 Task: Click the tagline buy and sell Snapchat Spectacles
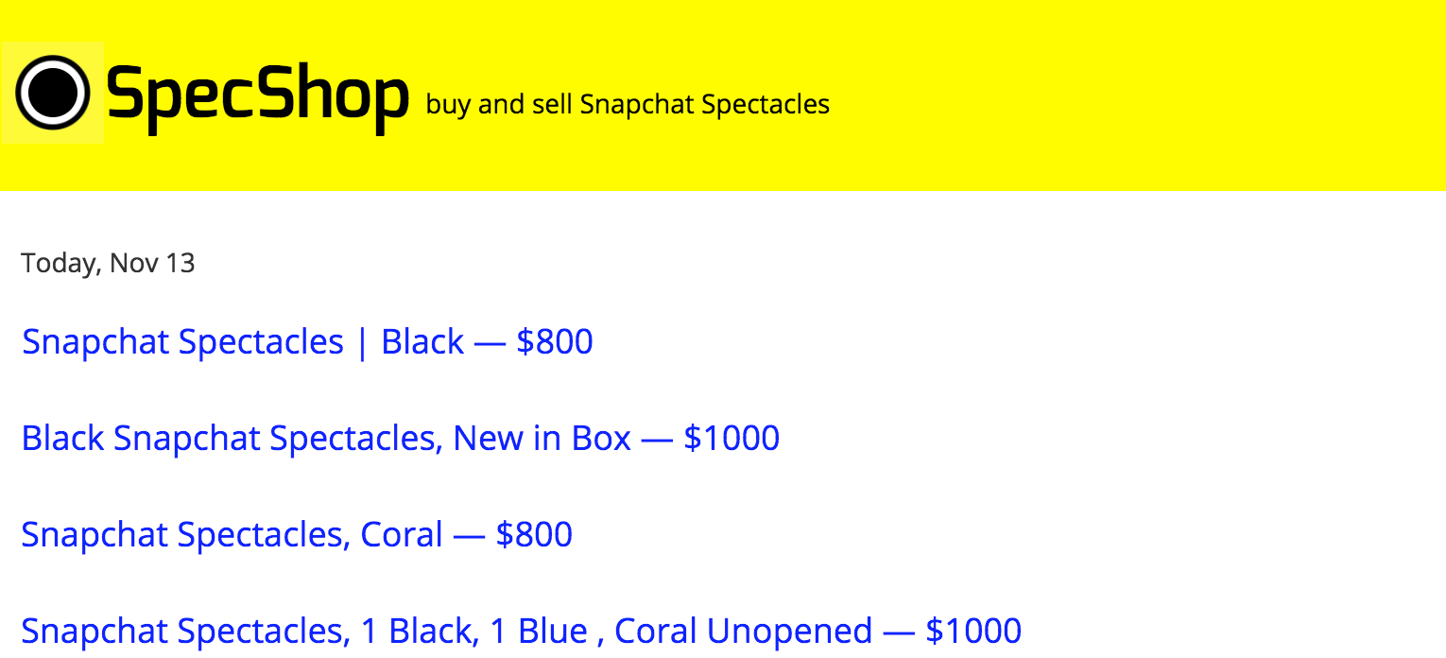click(x=628, y=104)
